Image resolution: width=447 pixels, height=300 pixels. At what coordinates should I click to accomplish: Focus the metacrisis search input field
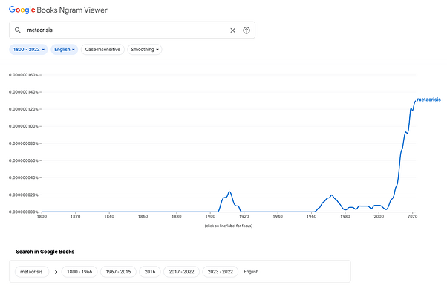123,30
